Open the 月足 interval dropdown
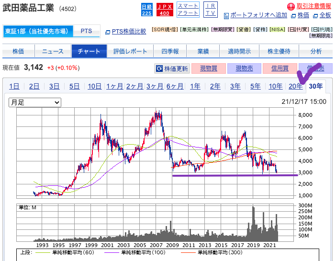This screenshot has height=261, width=336. pos(35,102)
